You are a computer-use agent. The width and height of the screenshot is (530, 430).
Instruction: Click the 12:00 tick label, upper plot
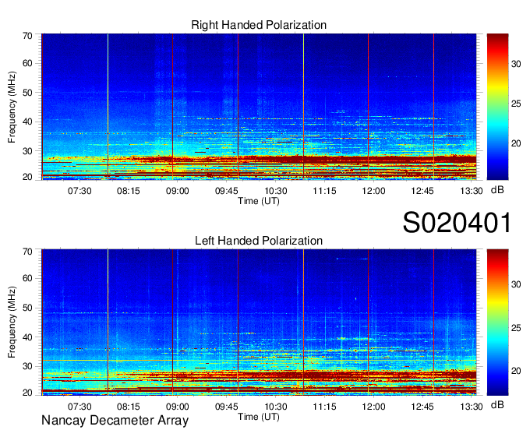pos(373,191)
